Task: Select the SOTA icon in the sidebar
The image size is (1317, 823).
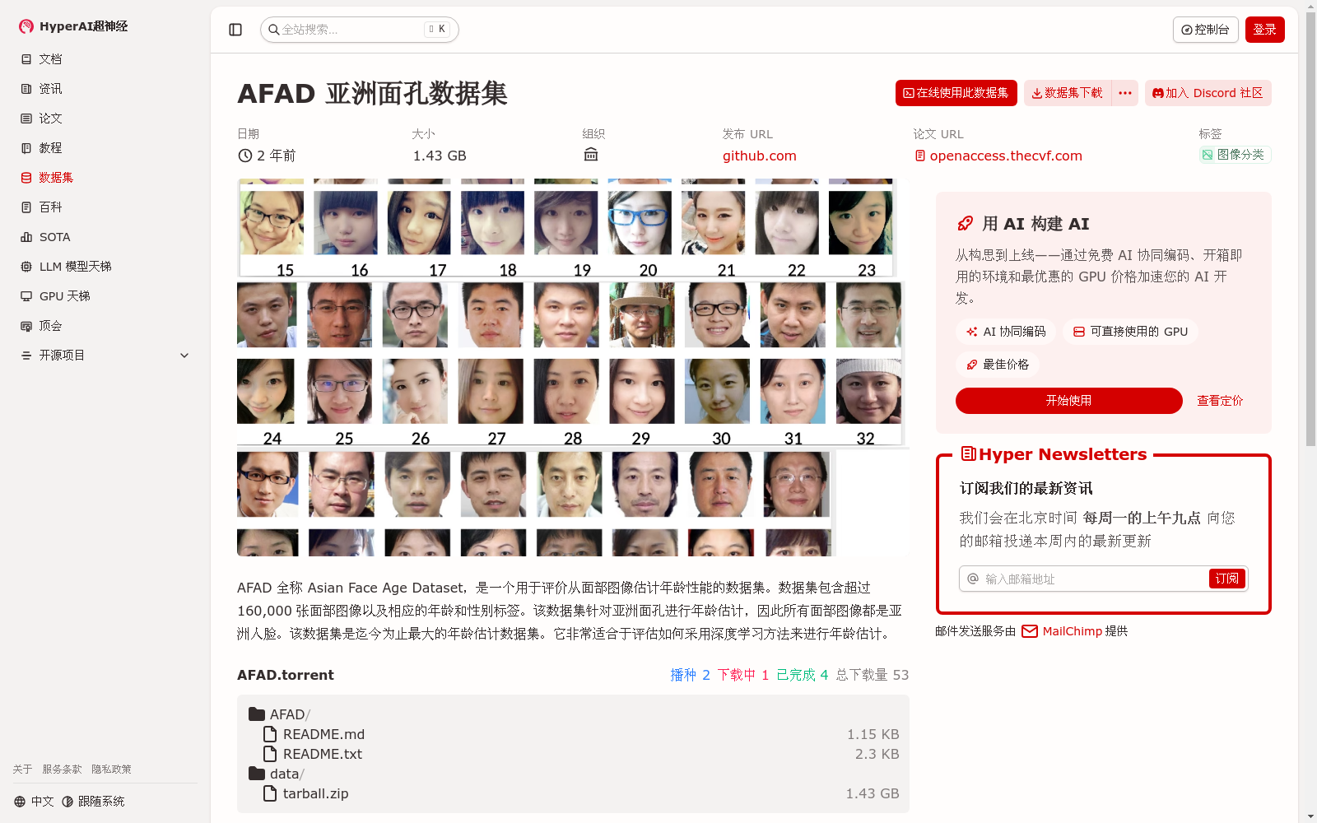Action: click(27, 236)
